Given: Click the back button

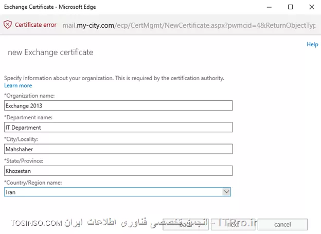Looking at the screenshot, I should coord(186,225).
